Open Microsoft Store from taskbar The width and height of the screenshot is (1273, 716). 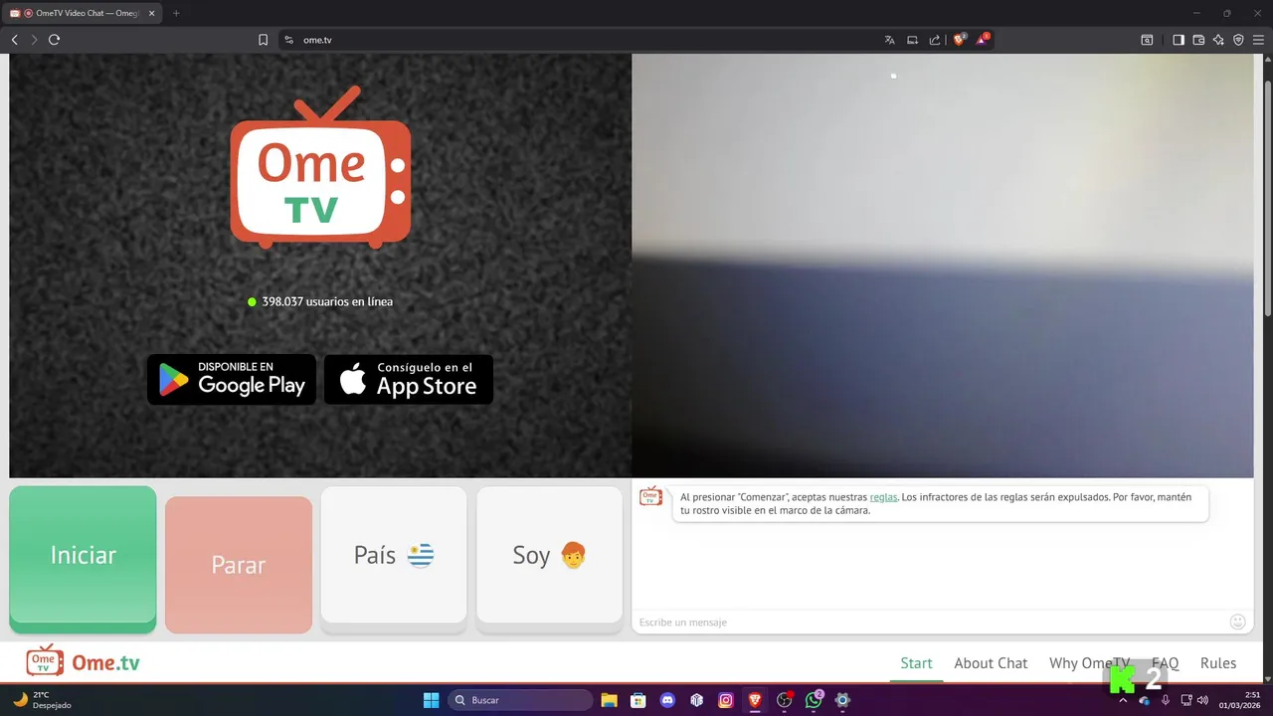[x=638, y=700]
